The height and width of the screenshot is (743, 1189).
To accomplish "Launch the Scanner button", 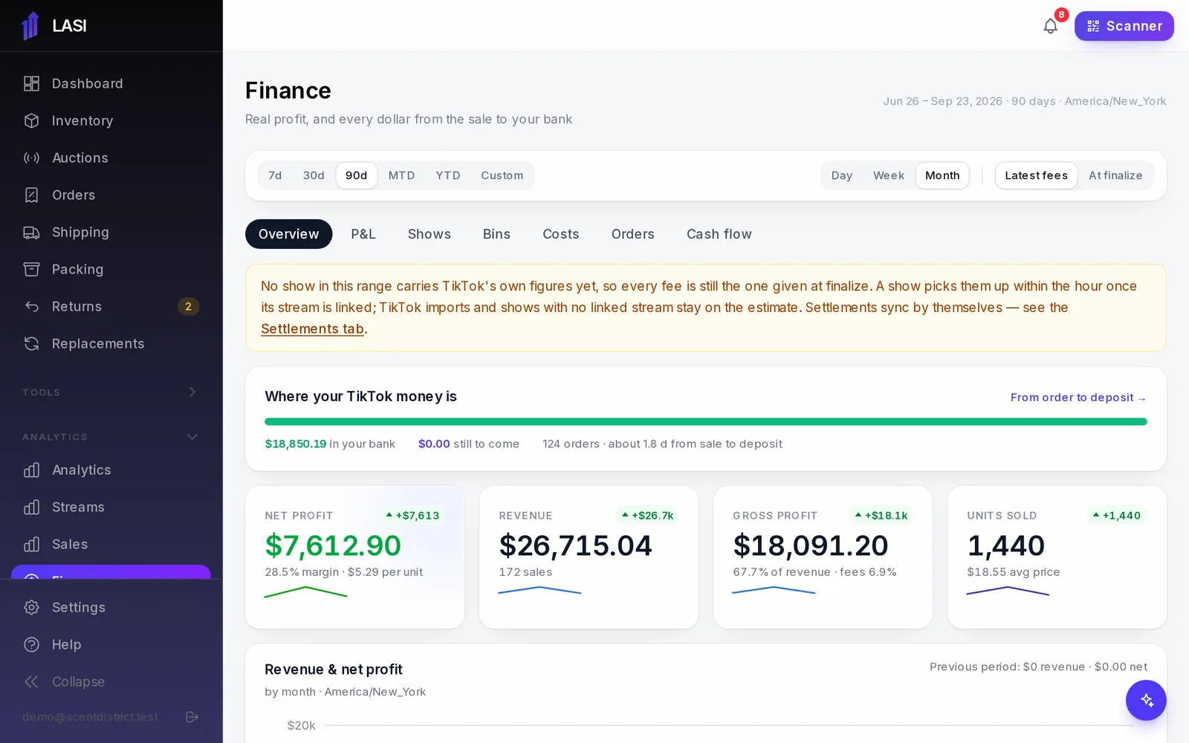I will click(x=1124, y=26).
